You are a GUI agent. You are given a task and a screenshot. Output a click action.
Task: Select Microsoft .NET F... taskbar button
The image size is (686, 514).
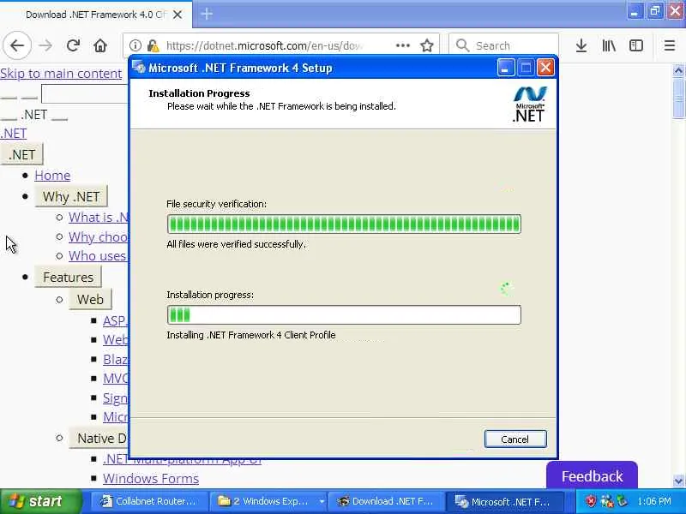click(x=502, y=501)
